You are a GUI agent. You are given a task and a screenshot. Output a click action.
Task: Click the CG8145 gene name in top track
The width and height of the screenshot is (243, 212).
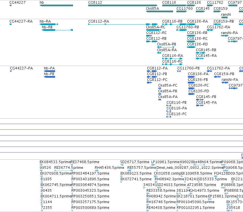[203, 9]
